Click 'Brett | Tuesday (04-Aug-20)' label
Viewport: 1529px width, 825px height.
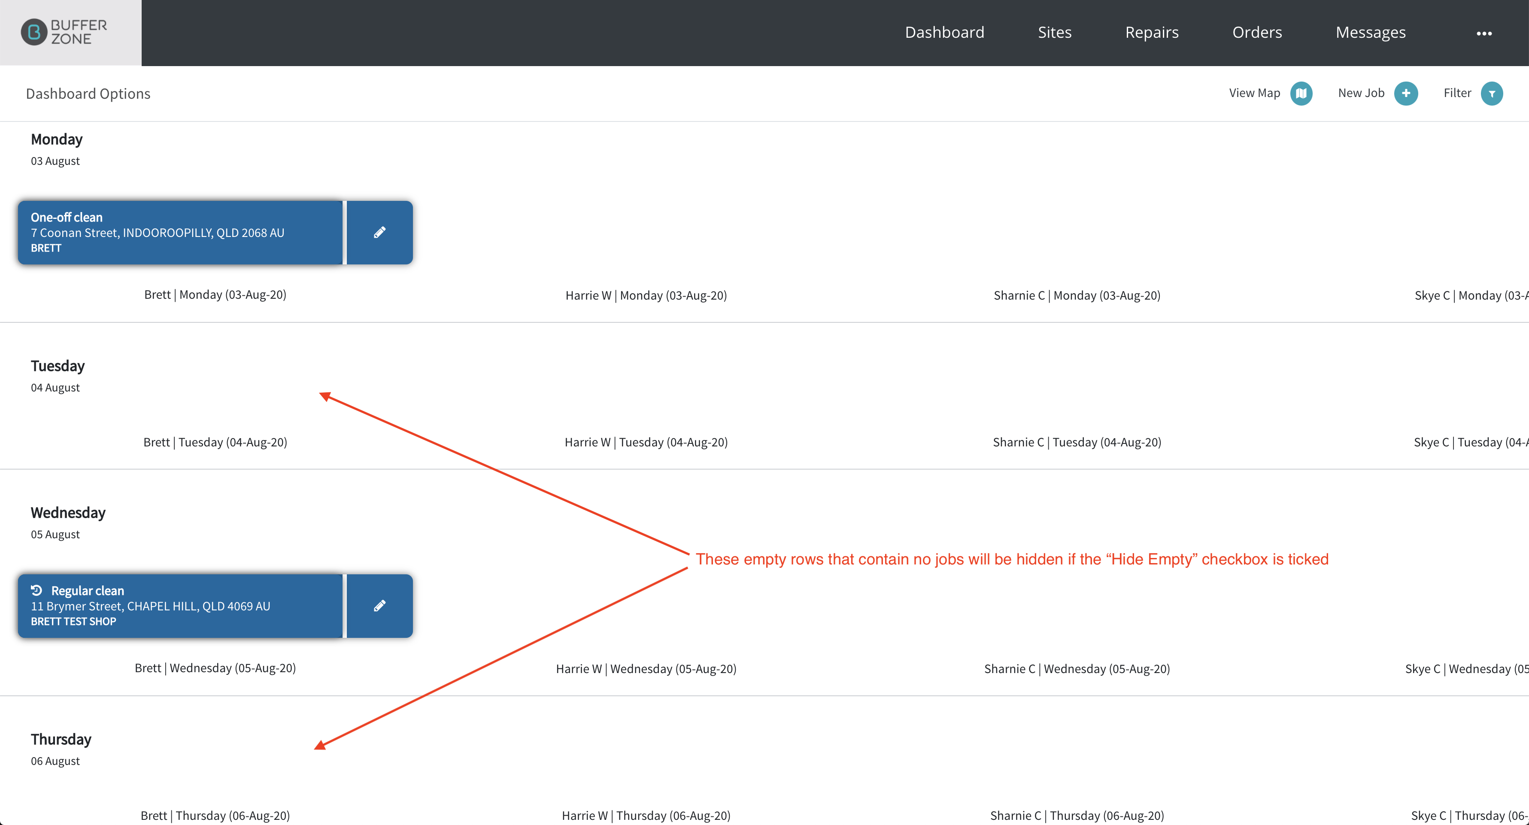215,443
